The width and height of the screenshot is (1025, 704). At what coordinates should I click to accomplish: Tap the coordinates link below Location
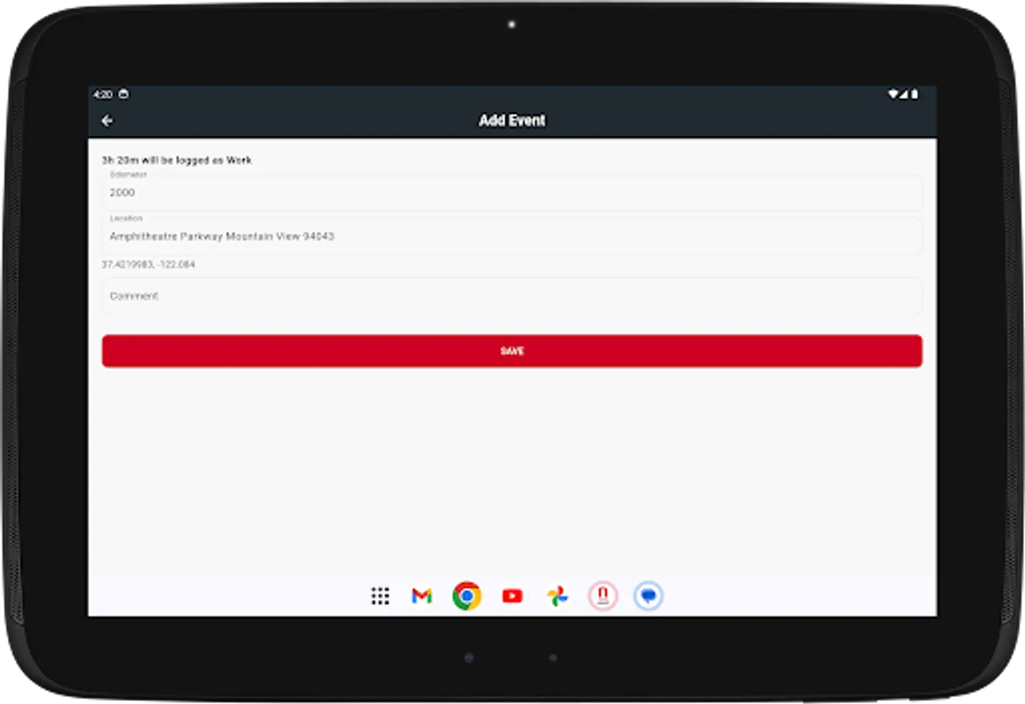coord(149,264)
